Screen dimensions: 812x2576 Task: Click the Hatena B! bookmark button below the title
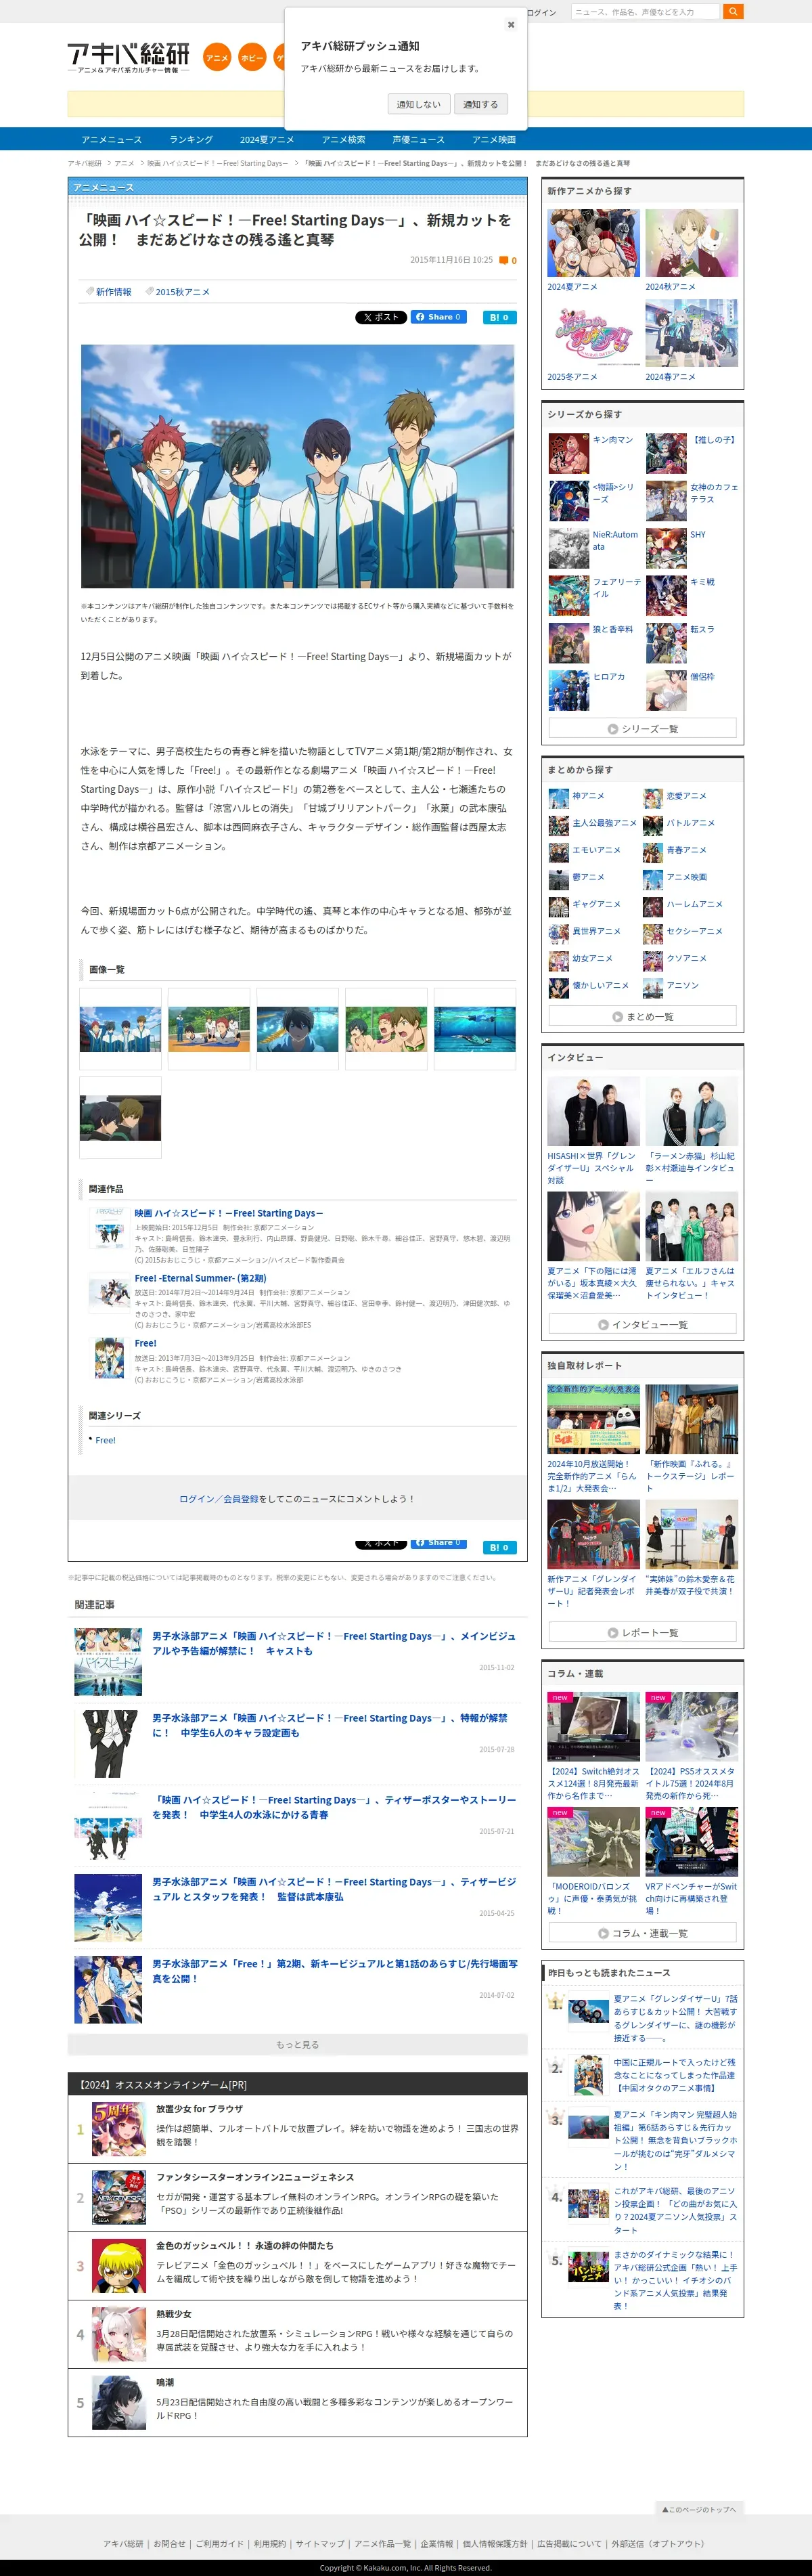[x=500, y=317]
